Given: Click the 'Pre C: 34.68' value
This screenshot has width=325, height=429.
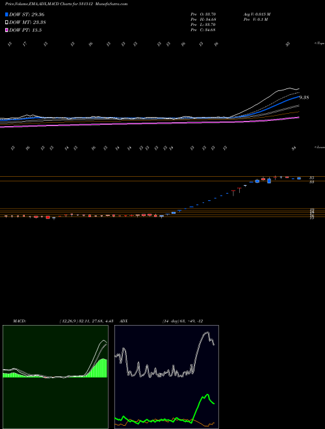Looking at the screenshot, I should click(203, 30).
